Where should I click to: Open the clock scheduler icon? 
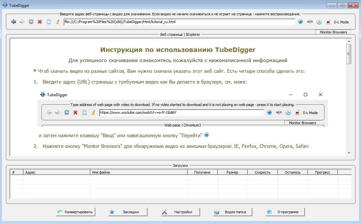[x=319, y=22]
